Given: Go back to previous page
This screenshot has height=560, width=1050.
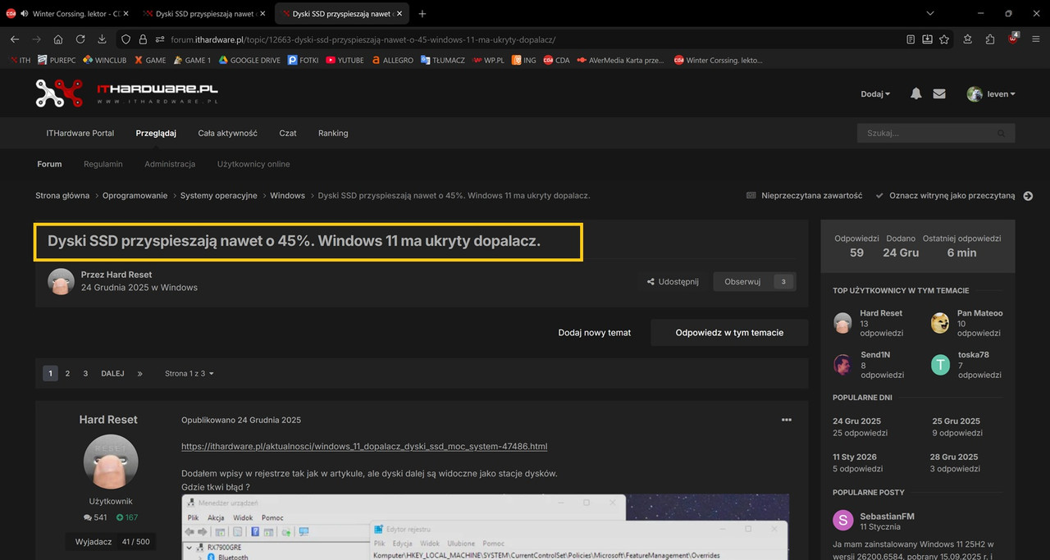Looking at the screenshot, I should [x=15, y=39].
